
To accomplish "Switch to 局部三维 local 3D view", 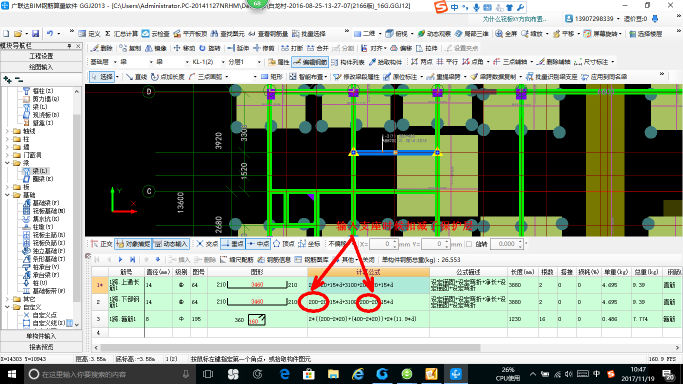I will tap(471, 33).
